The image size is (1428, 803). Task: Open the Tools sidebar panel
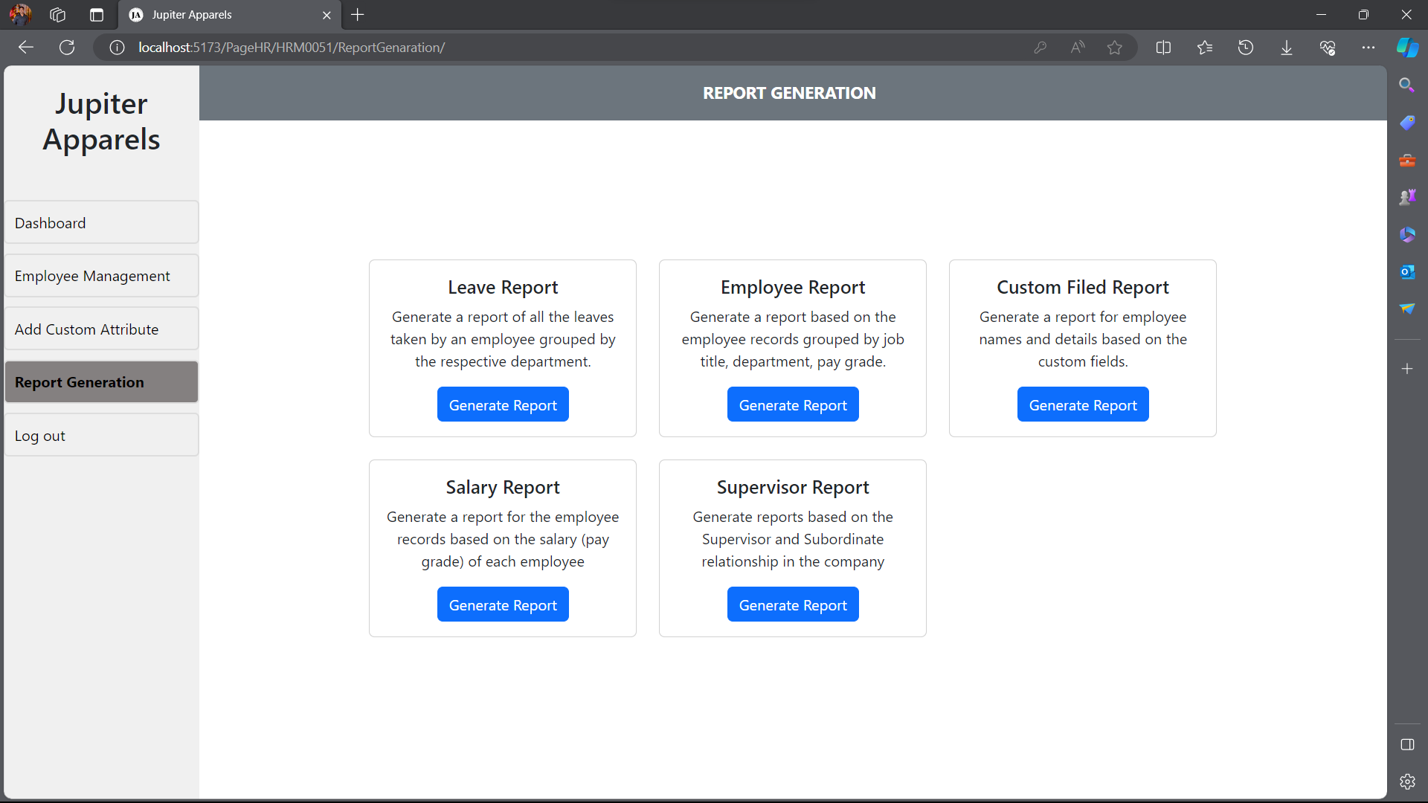[x=1407, y=160]
